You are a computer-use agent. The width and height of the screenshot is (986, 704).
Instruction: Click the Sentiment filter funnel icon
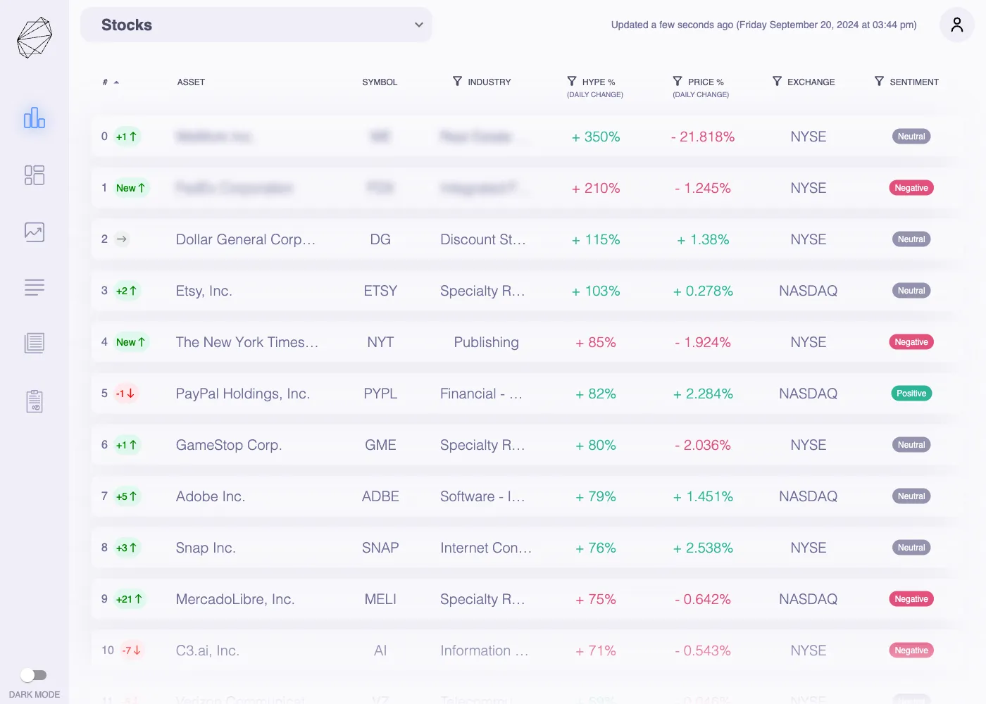click(x=879, y=82)
